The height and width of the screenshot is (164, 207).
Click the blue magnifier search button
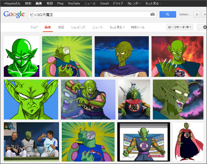(168, 14)
